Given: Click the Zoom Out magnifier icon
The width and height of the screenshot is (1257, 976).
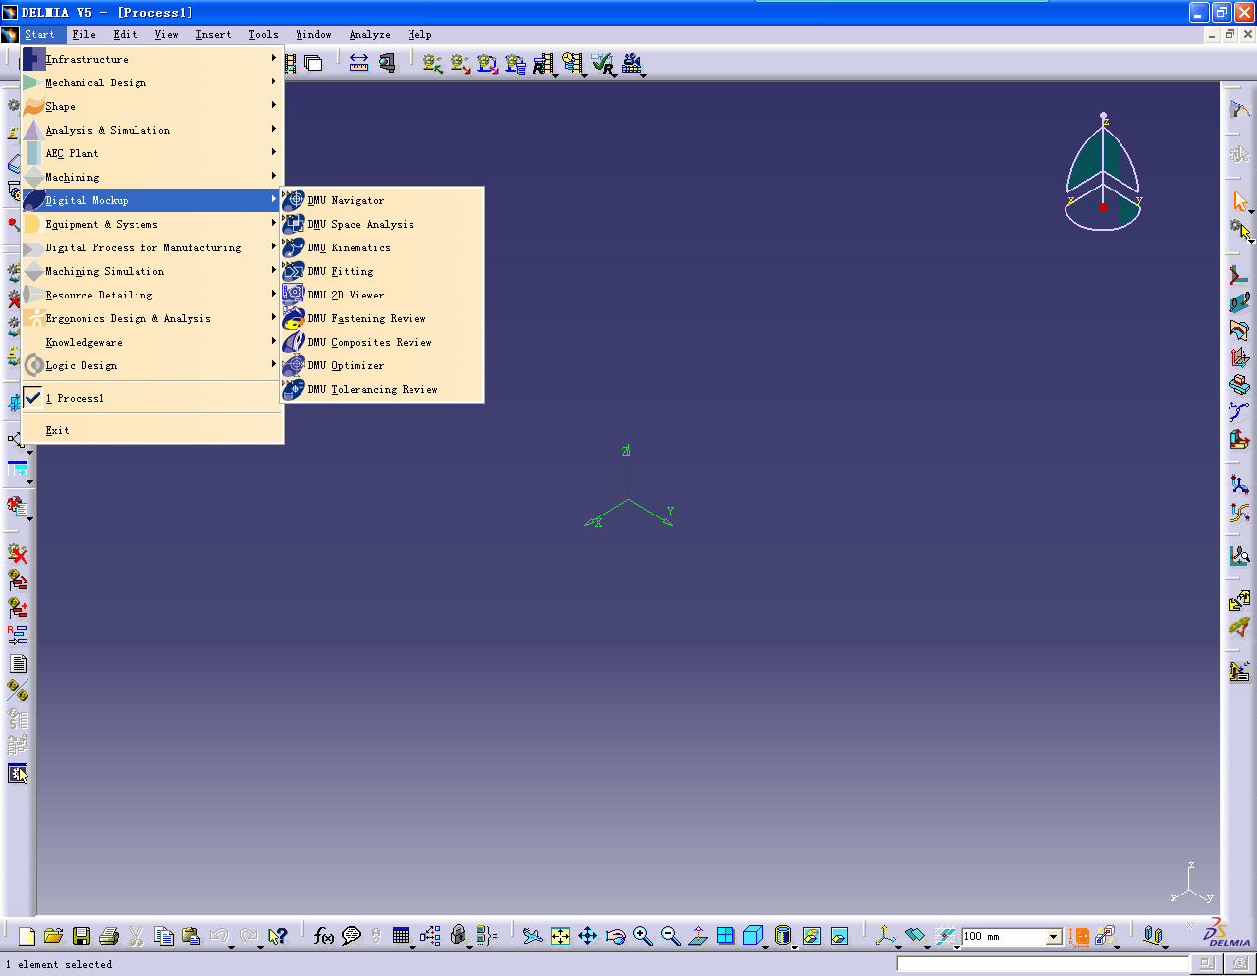Looking at the screenshot, I should click(670, 936).
